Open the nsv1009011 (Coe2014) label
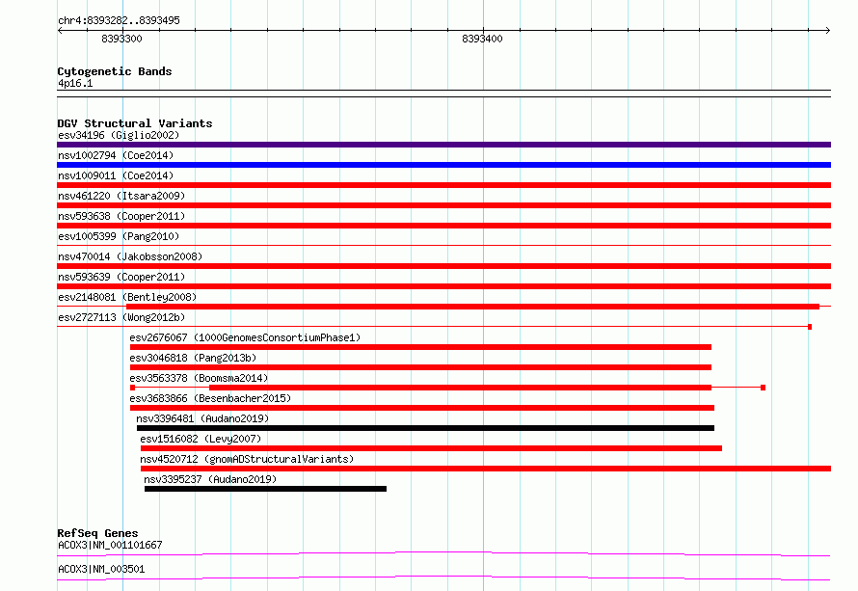The image size is (858, 591). 116,175
